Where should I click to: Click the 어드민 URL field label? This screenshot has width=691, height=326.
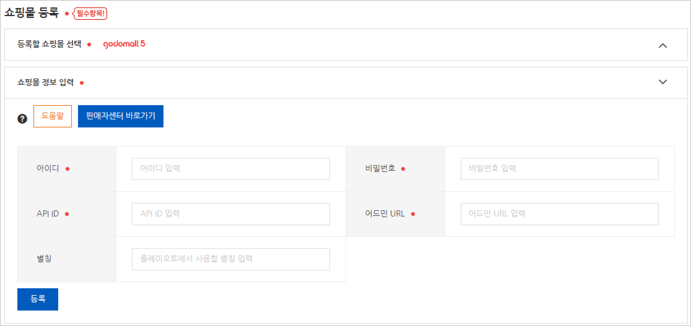click(x=385, y=213)
